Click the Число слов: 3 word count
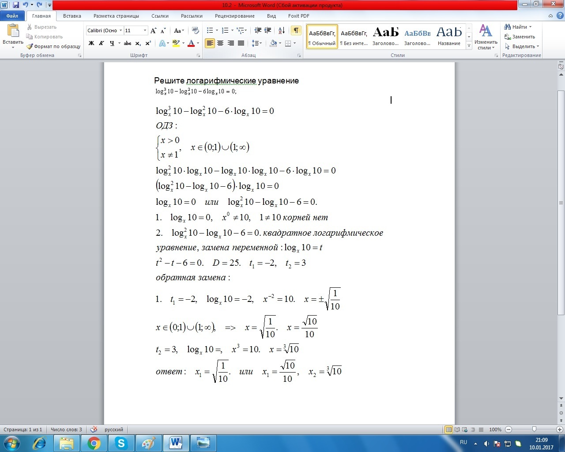Screen dimensions: 565x452 coord(66,429)
